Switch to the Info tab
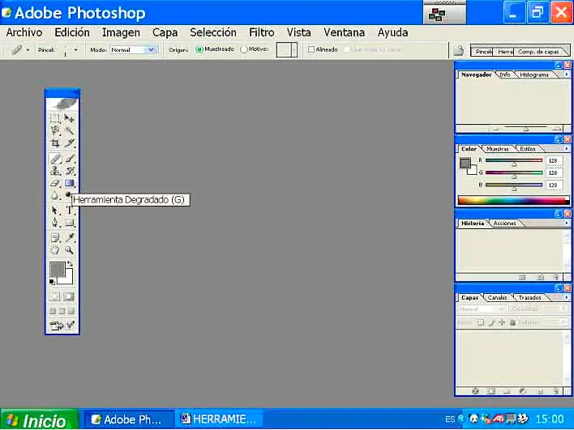This screenshot has height=430, width=574. coord(505,75)
